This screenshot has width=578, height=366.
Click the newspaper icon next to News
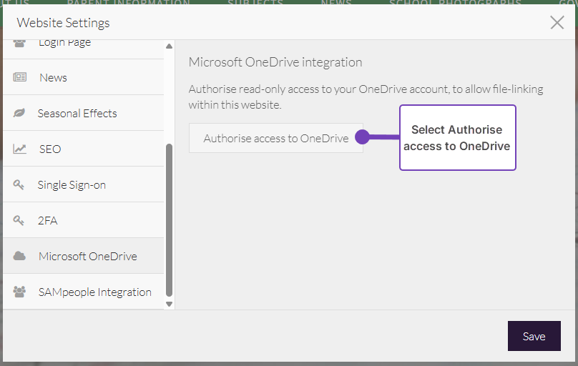pos(19,77)
